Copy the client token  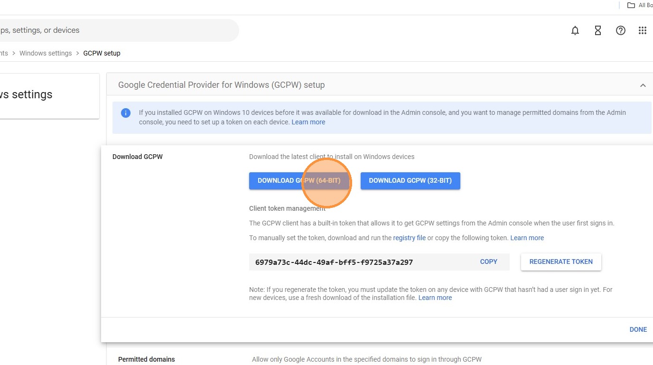pos(489,262)
